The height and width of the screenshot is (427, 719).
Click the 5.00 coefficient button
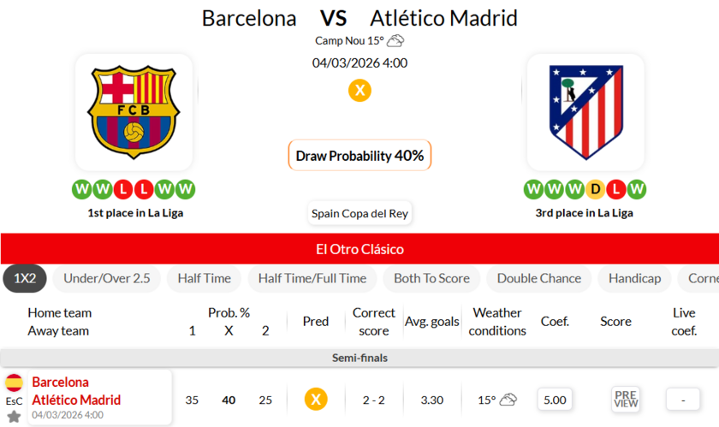coord(555,399)
